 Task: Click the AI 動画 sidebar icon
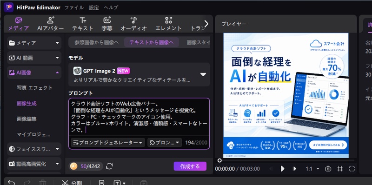coord(12,58)
